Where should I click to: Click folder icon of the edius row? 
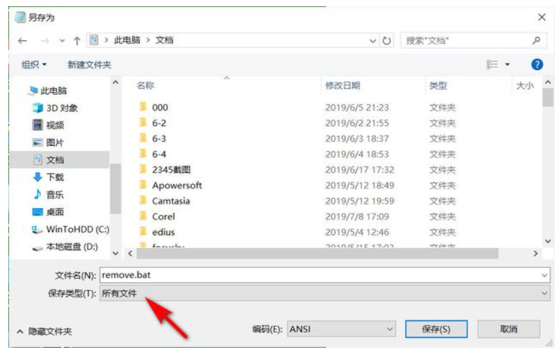coord(143,231)
